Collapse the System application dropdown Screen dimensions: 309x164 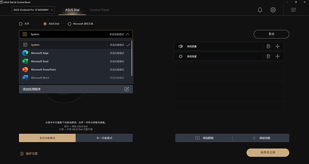pos(76,34)
